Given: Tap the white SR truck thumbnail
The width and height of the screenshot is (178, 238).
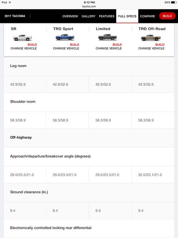Looking at the screenshot, I should tap(23, 38).
